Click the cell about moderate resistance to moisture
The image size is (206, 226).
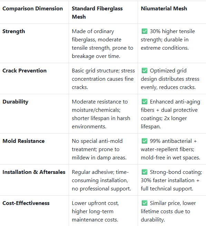click(103, 114)
